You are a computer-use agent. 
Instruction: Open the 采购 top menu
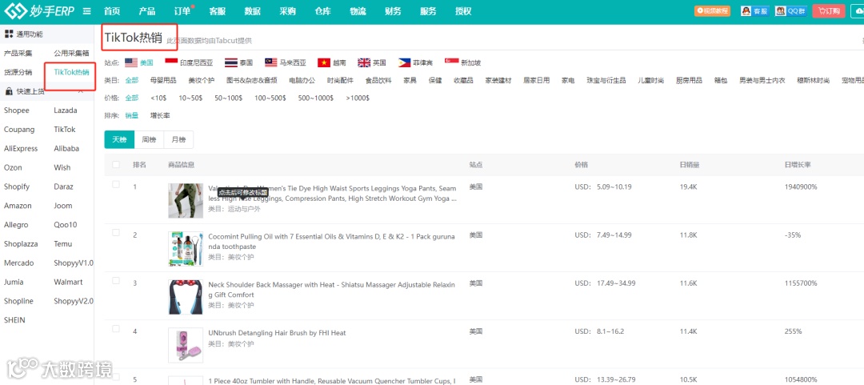(x=288, y=11)
